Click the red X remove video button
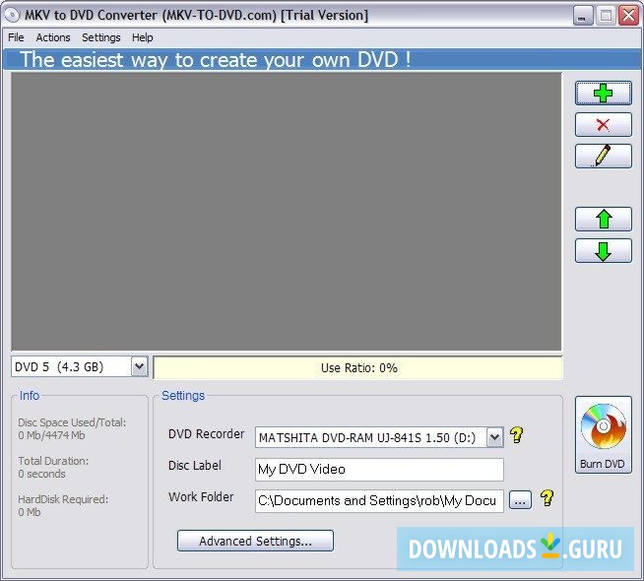This screenshot has height=581, width=644. point(603,125)
